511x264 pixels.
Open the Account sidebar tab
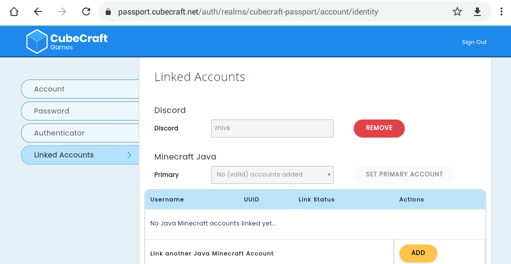pos(80,89)
